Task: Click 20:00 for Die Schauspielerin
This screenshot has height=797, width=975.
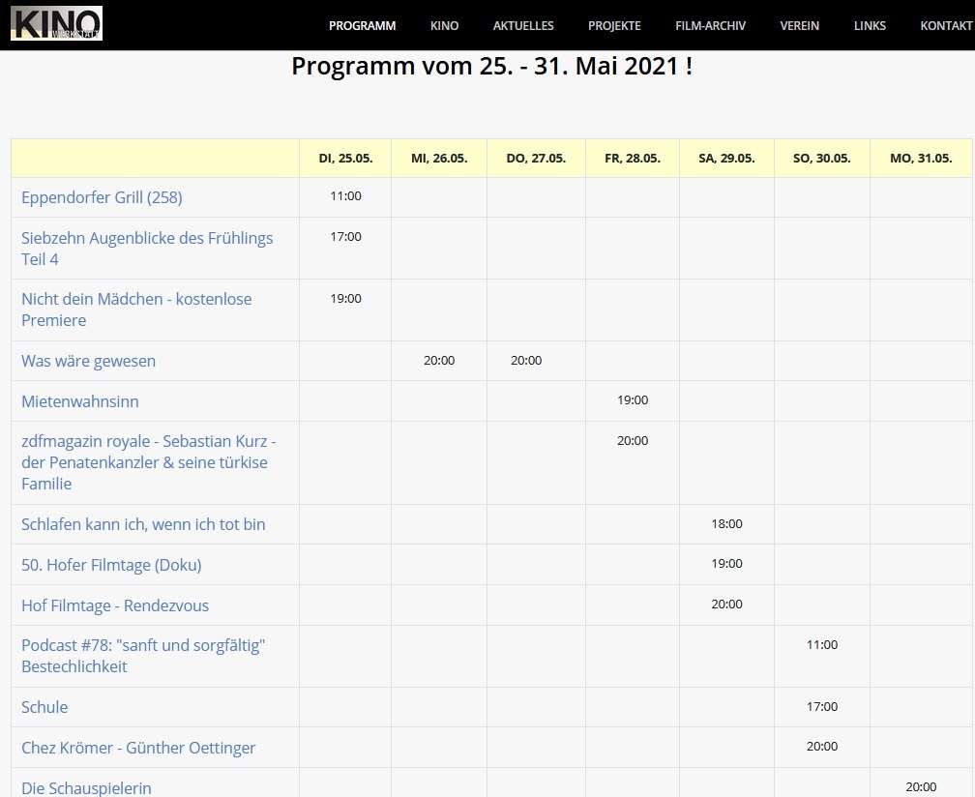Action: pos(921,786)
